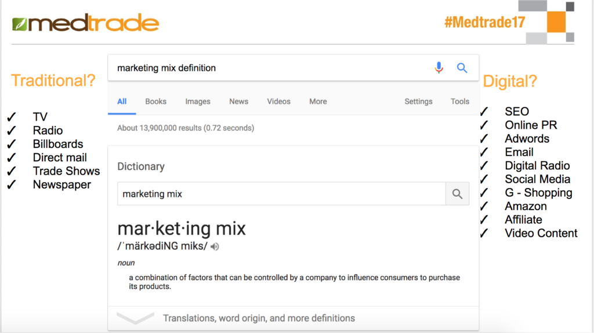Expand translations and more definitions chevron
The width and height of the screenshot is (594, 333).
coord(135,318)
